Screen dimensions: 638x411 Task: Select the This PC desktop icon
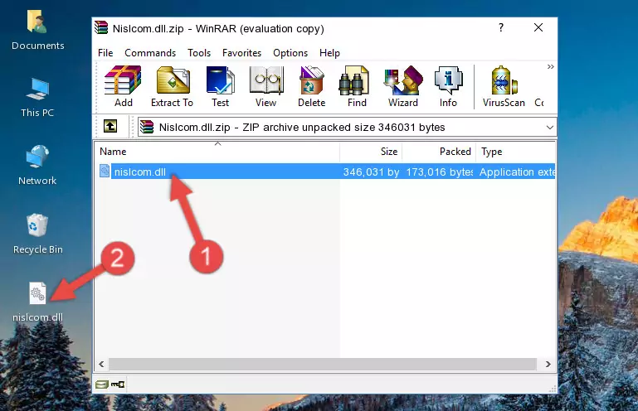pyautogui.click(x=37, y=98)
